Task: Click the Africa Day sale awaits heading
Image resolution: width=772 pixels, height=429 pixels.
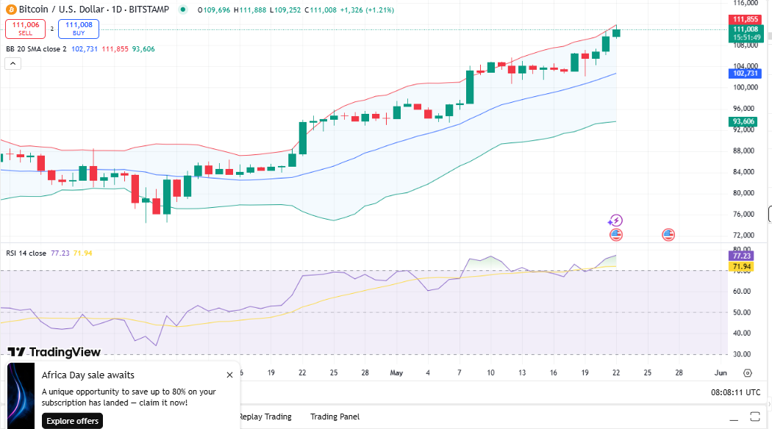Action: 88,375
